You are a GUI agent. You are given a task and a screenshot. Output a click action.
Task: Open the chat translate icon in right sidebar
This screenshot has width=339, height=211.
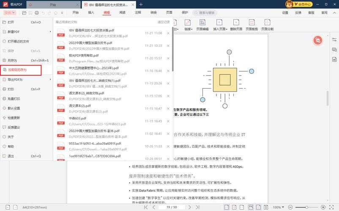click(x=334, y=50)
